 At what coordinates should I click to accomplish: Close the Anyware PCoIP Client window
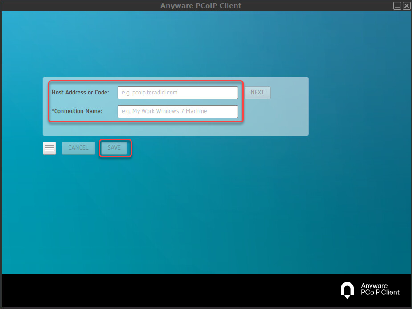(406, 6)
